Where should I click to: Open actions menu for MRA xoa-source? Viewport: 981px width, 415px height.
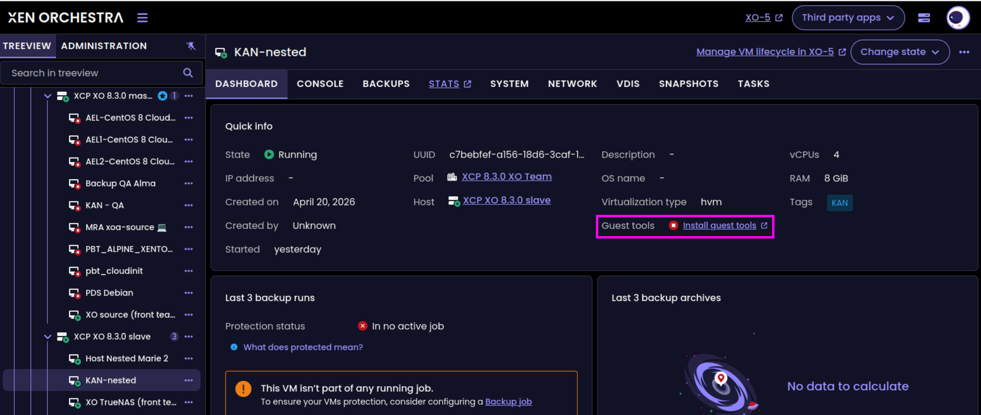[x=189, y=227]
